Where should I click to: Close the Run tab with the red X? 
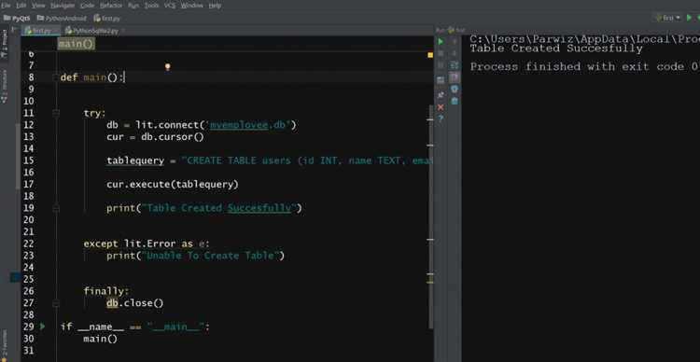click(x=441, y=107)
